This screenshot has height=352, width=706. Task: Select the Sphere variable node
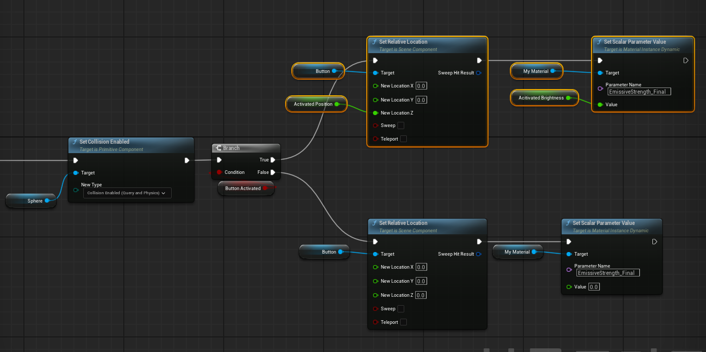click(31, 200)
